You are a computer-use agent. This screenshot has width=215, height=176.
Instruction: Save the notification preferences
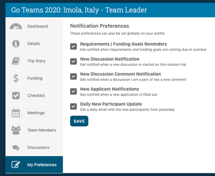(79, 121)
